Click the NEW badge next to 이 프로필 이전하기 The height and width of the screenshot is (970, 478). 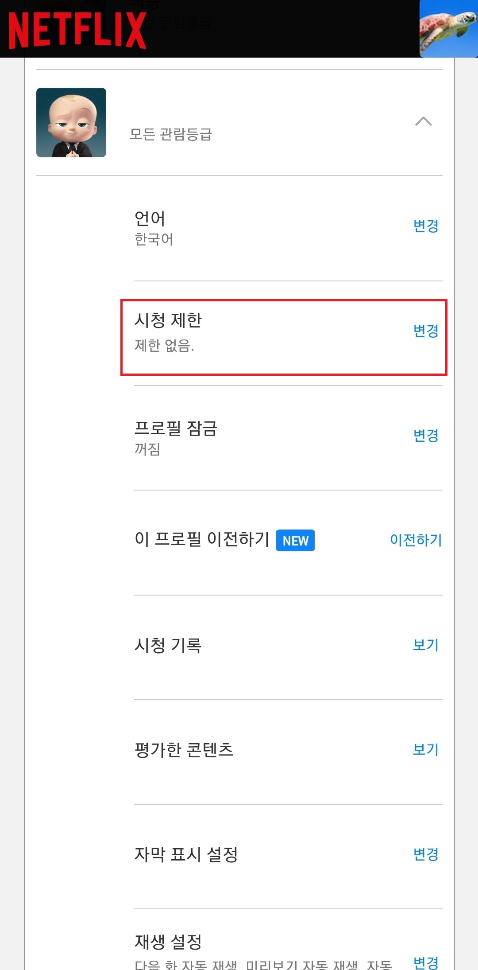(295, 541)
